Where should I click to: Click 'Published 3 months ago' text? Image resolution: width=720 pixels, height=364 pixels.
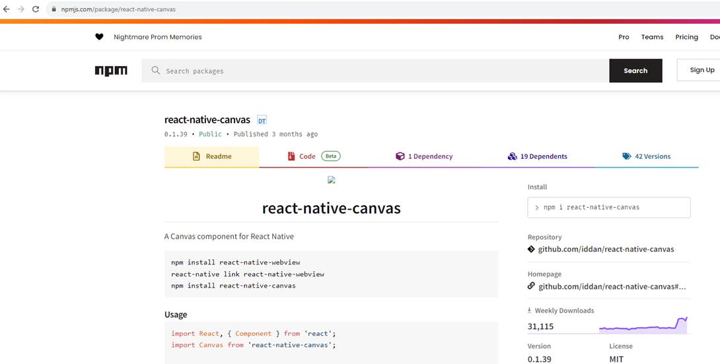tap(275, 135)
